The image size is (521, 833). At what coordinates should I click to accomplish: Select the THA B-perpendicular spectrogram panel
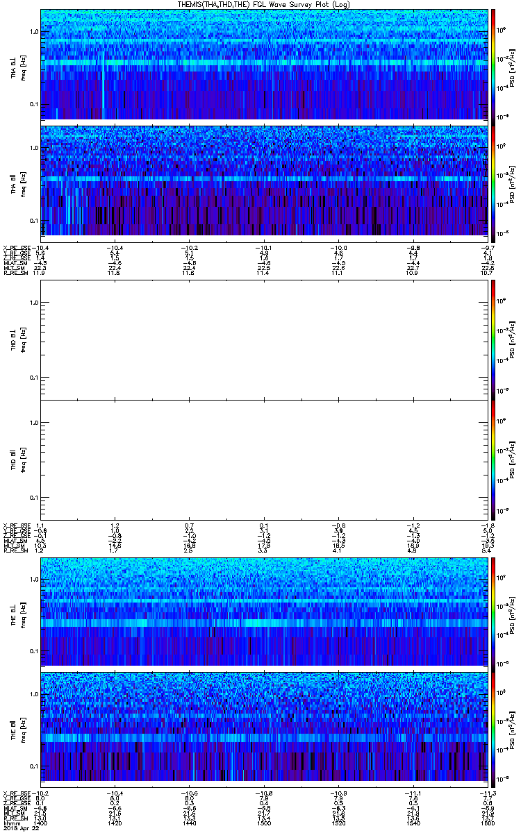(x=263, y=64)
